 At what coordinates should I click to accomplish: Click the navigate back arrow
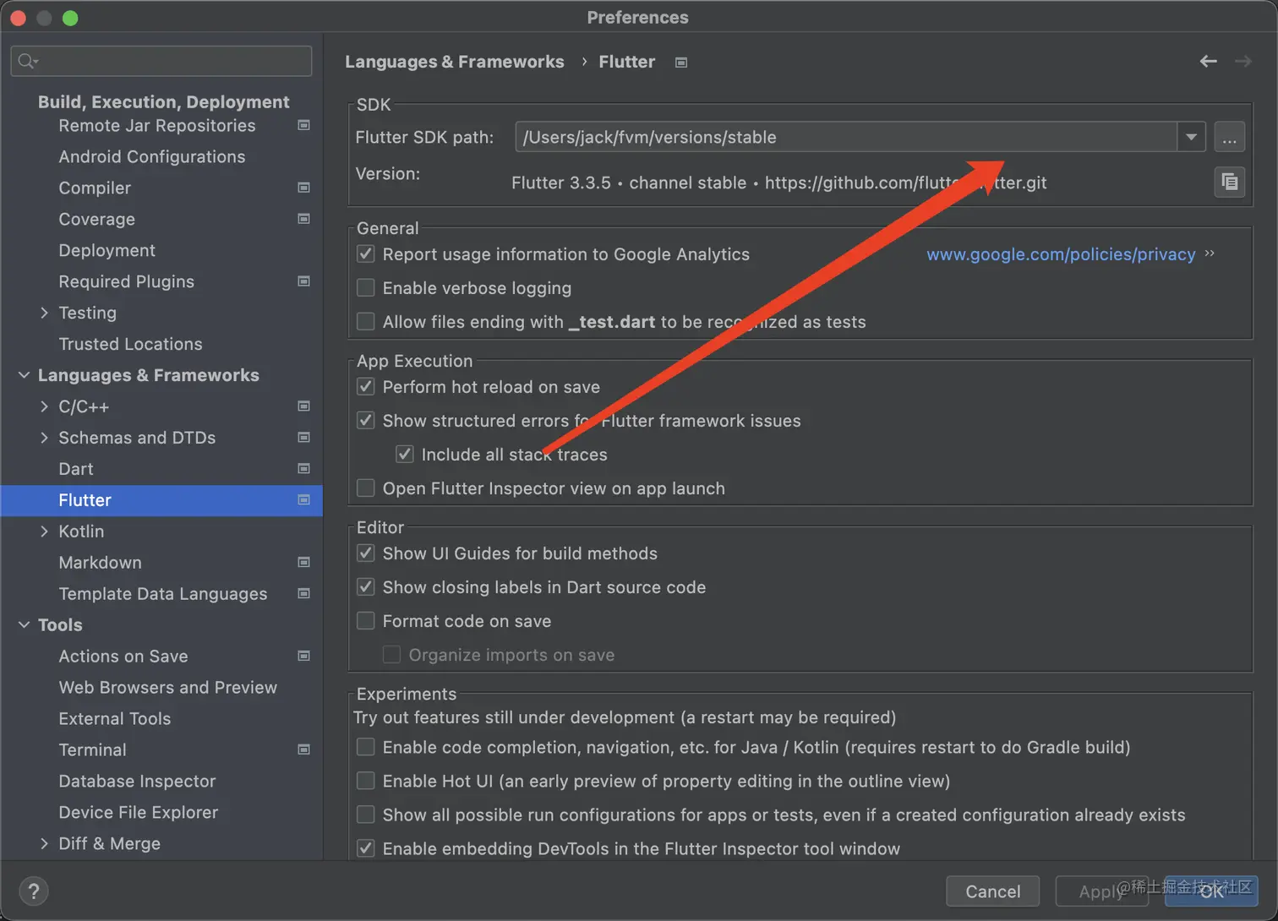(x=1209, y=61)
